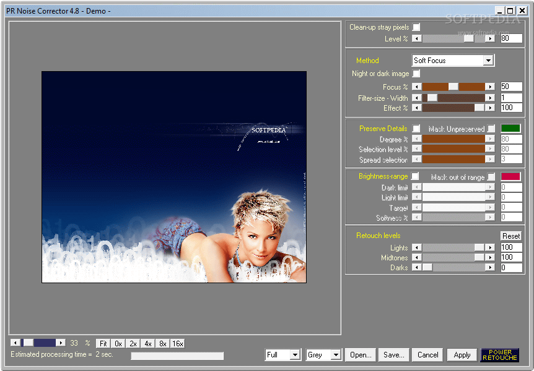The width and height of the screenshot is (534, 371).
Task: Click the Power Retouche logo
Action: click(x=499, y=355)
